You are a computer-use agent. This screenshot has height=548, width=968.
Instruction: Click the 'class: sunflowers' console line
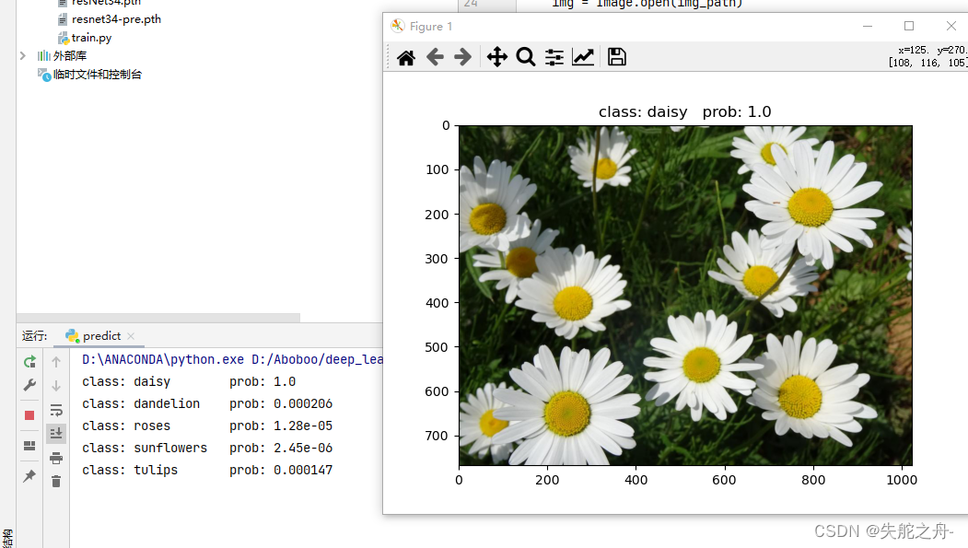(x=207, y=448)
